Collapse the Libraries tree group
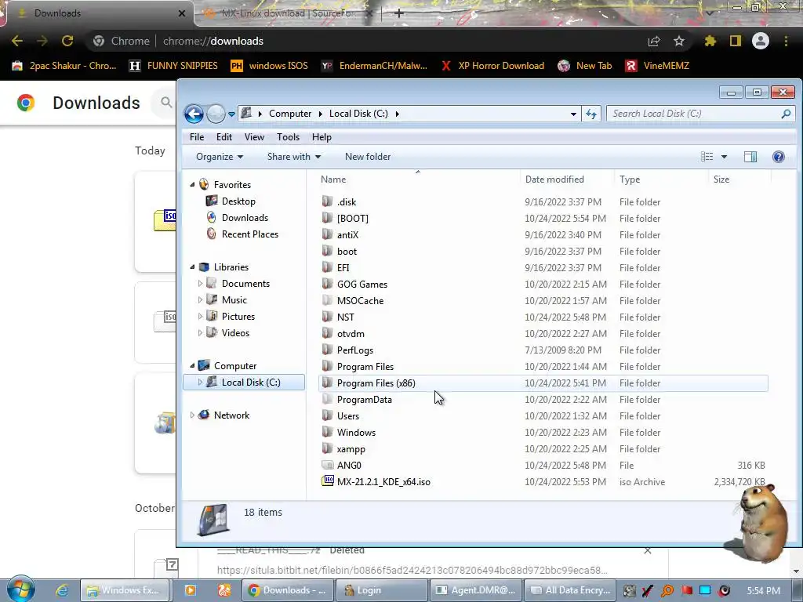 193,267
